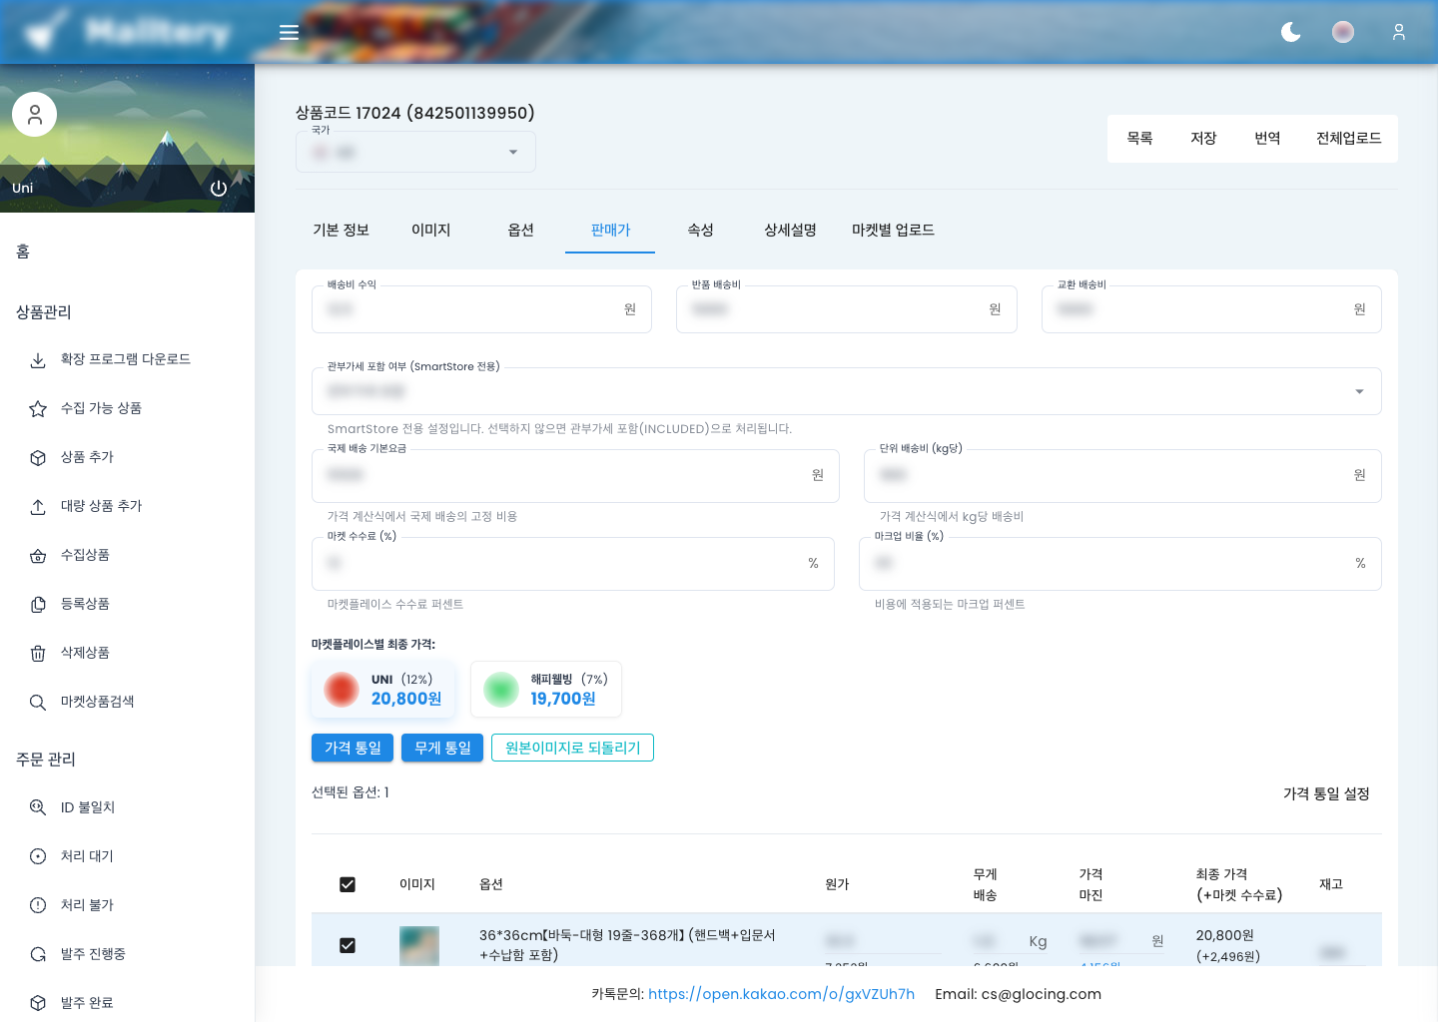
Task: Click the 국제 배송 기본요금 input field
Action: click(575, 475)
